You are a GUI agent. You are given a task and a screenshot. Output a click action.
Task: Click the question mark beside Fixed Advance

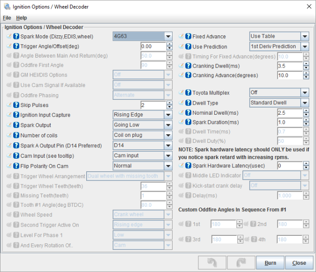(188, 36)
